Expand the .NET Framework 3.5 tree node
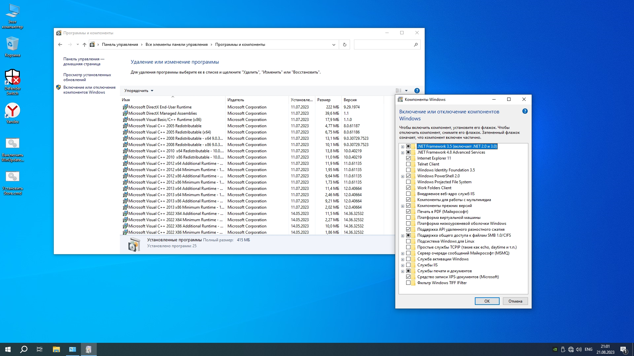Image resolution: width=634 pixels, height=356 pixels. click(x=403, y=147)
